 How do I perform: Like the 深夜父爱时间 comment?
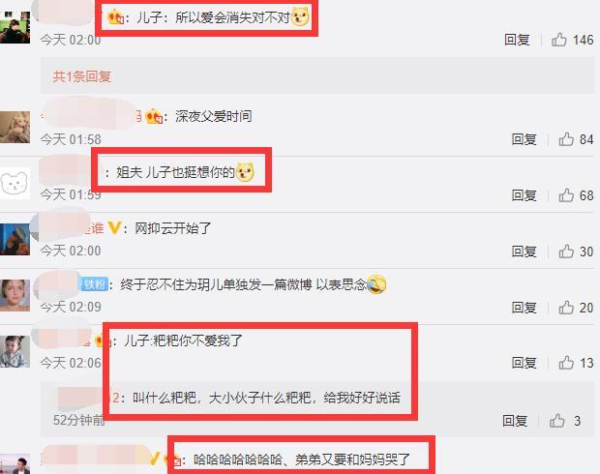click(x=566, y=139)
